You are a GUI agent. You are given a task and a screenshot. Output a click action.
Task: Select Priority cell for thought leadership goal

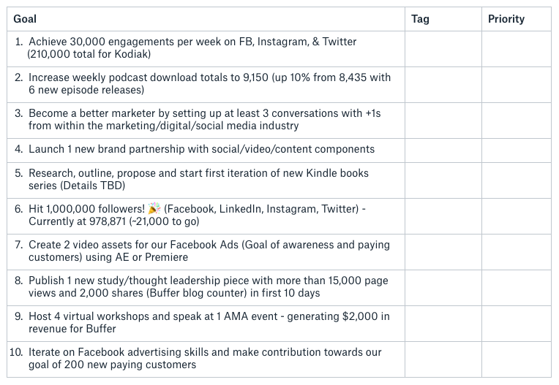point(517,288)
